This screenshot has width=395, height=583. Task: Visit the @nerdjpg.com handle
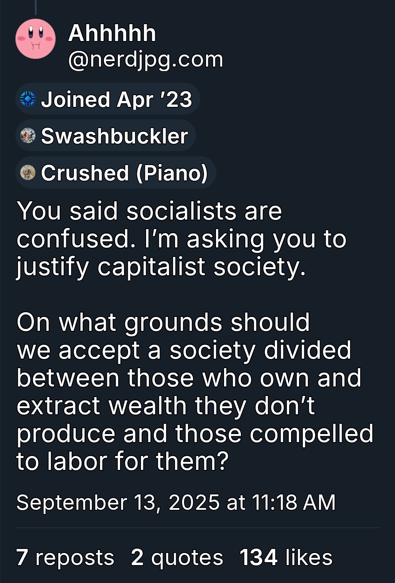(145, 59)
